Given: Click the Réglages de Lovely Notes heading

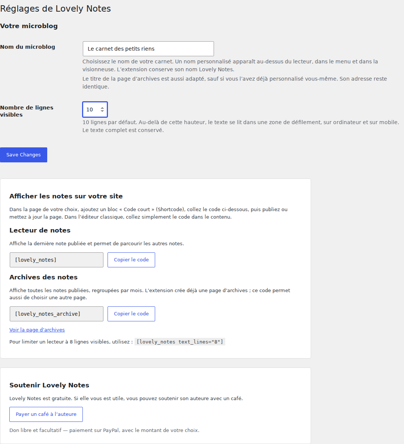Looking at the screenshot, I should point(55,9).
